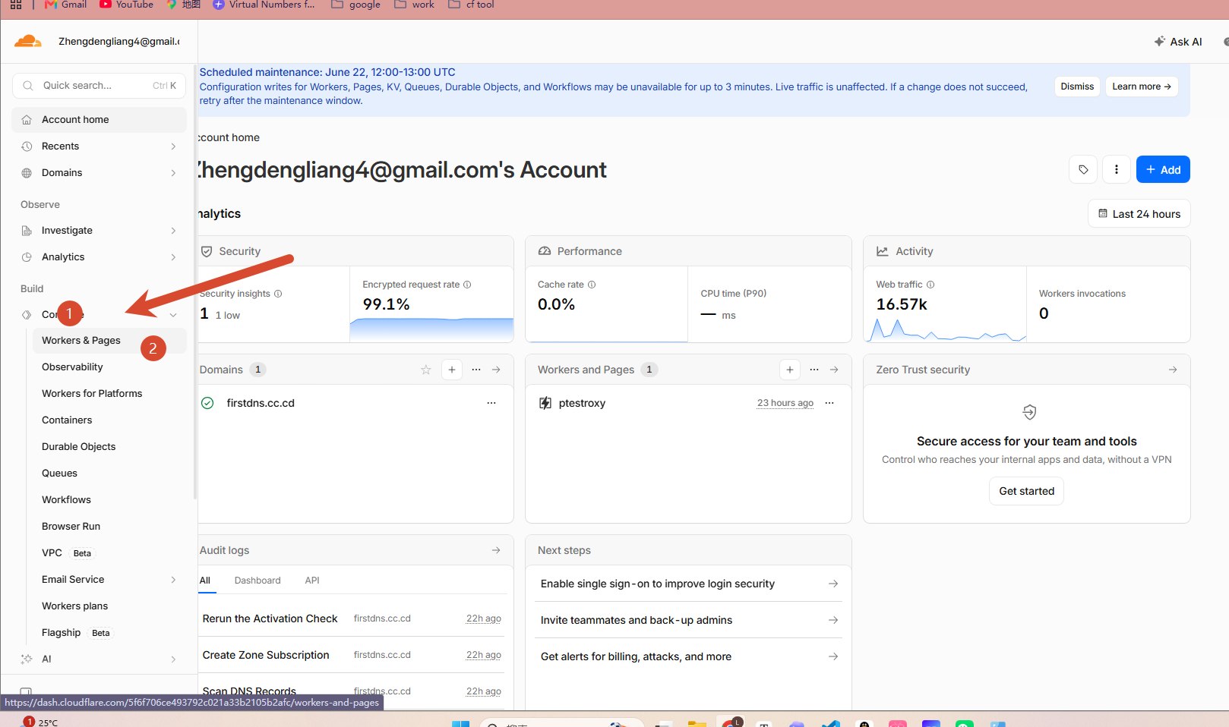Open the three-dot account options menu
This screenshot has height=727, width=1229.
[1116, 169]
